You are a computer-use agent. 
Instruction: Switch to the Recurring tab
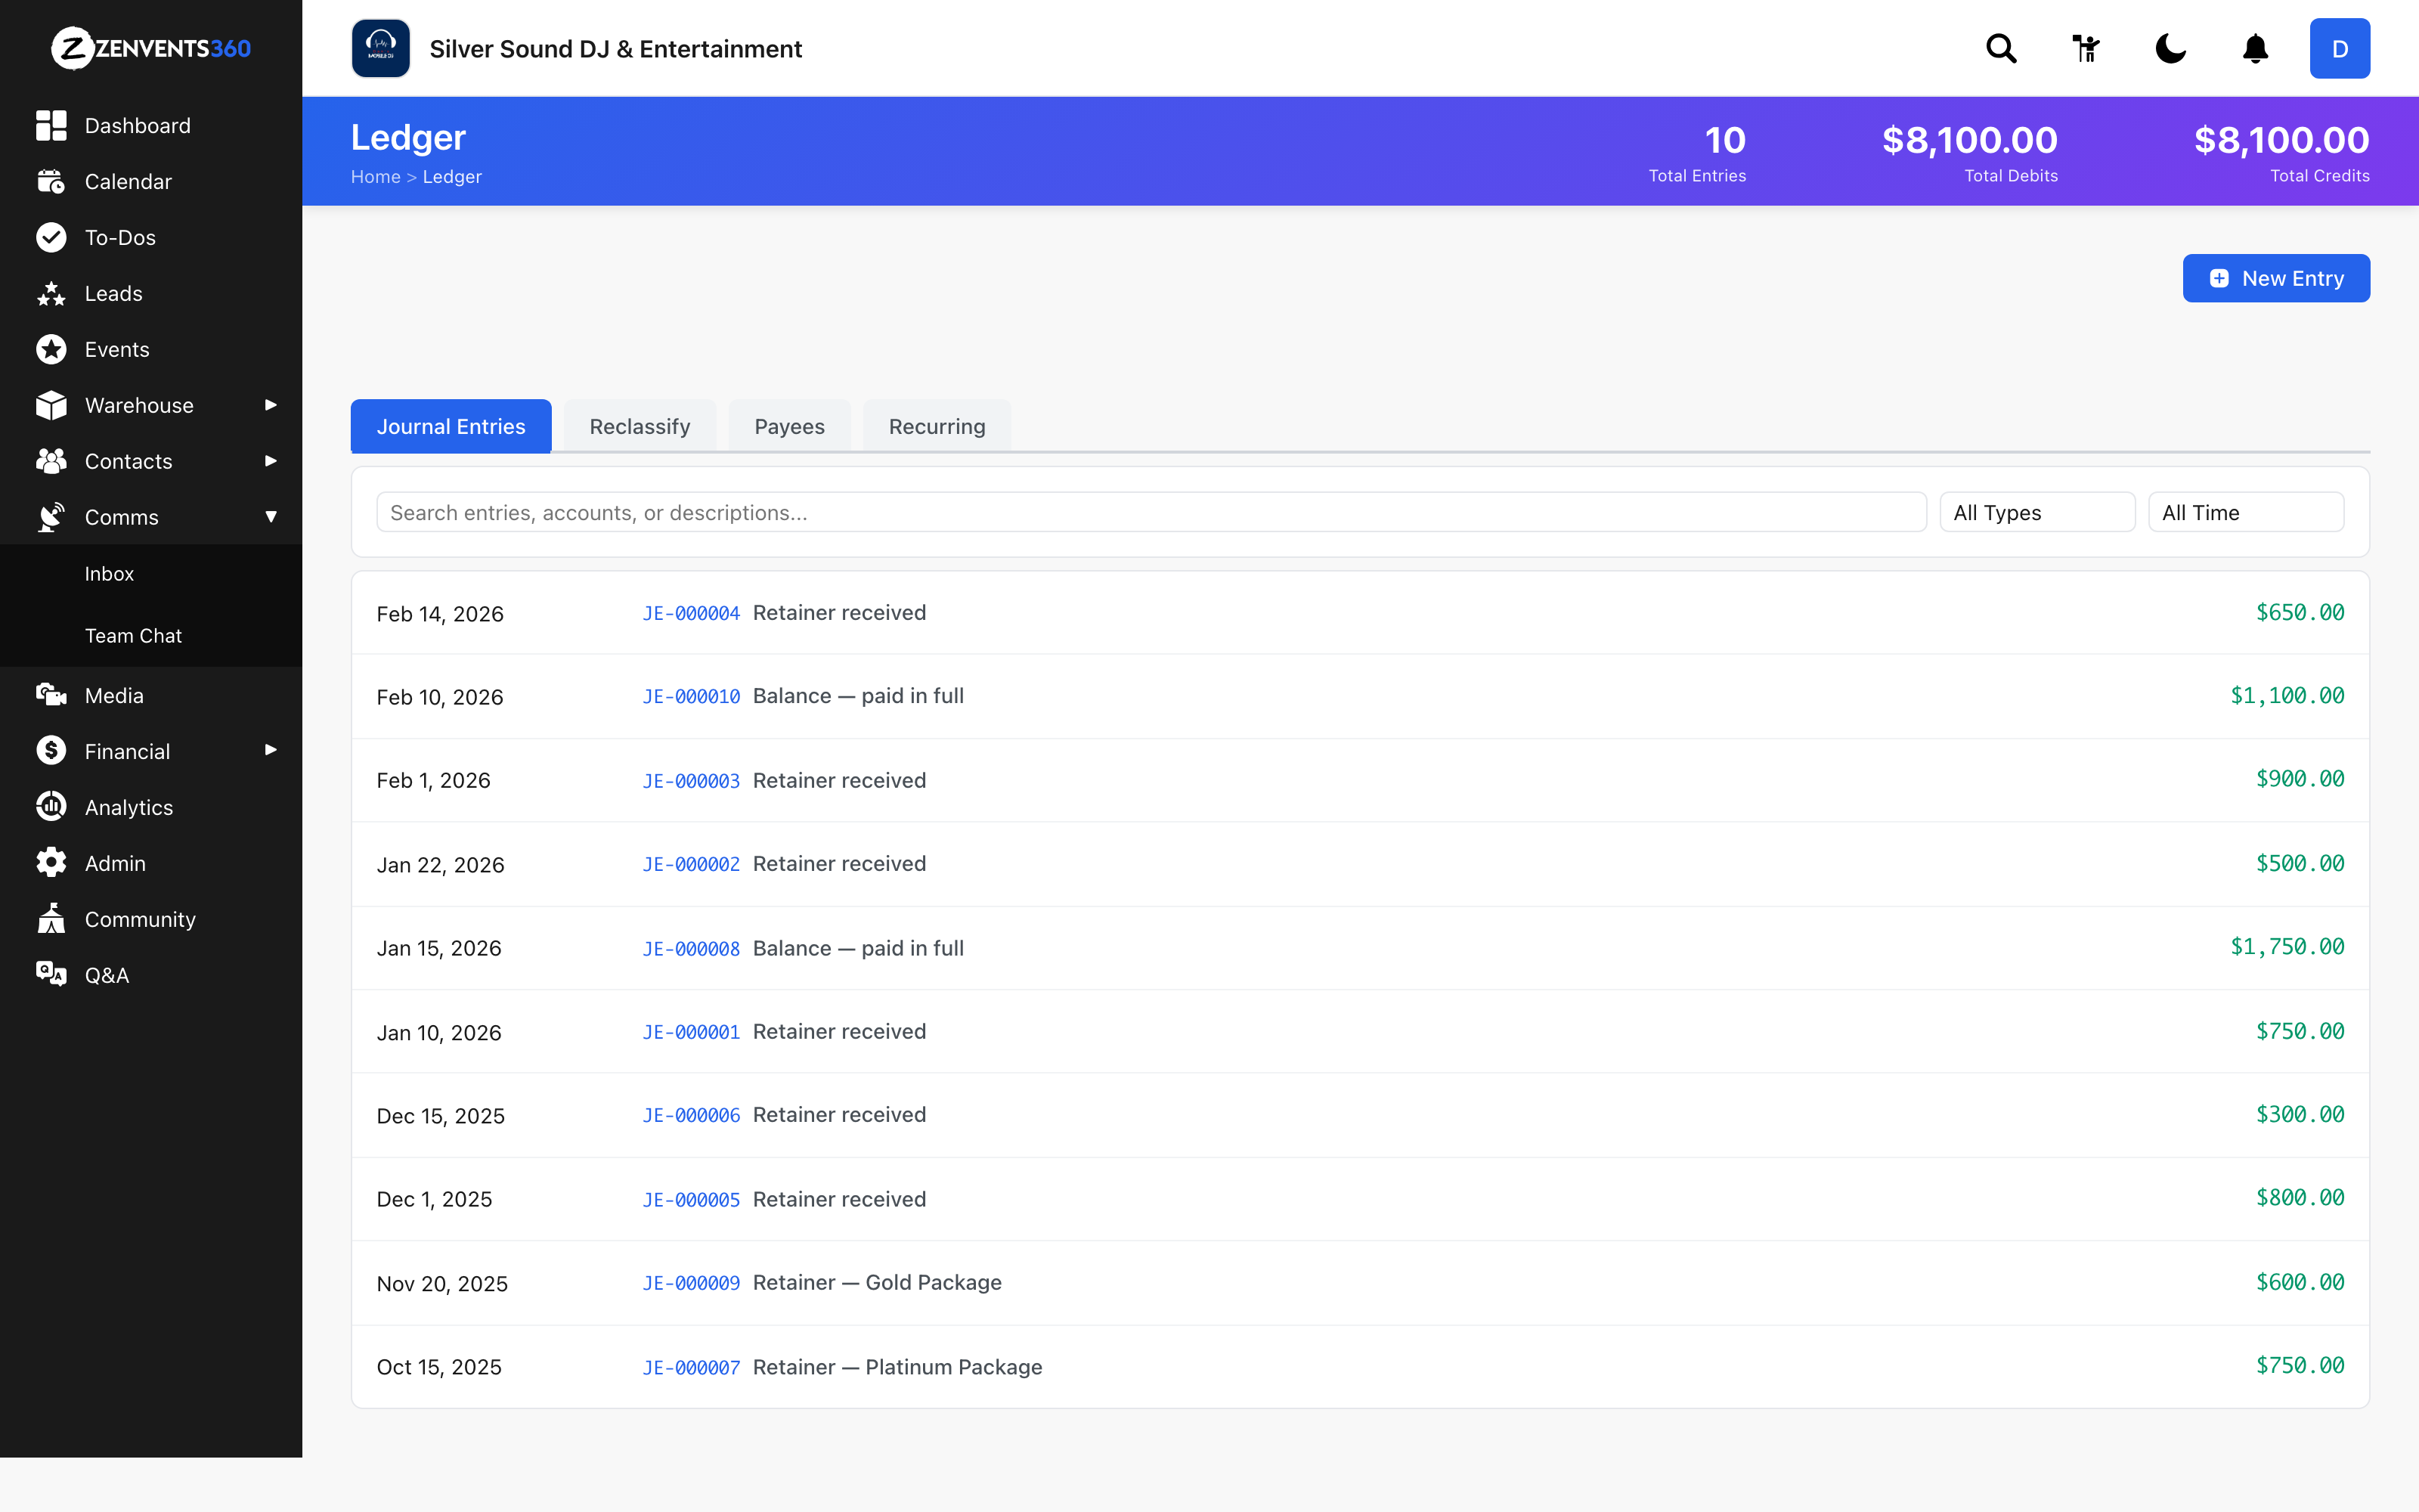pyautogui.click(x=937, y=426)
